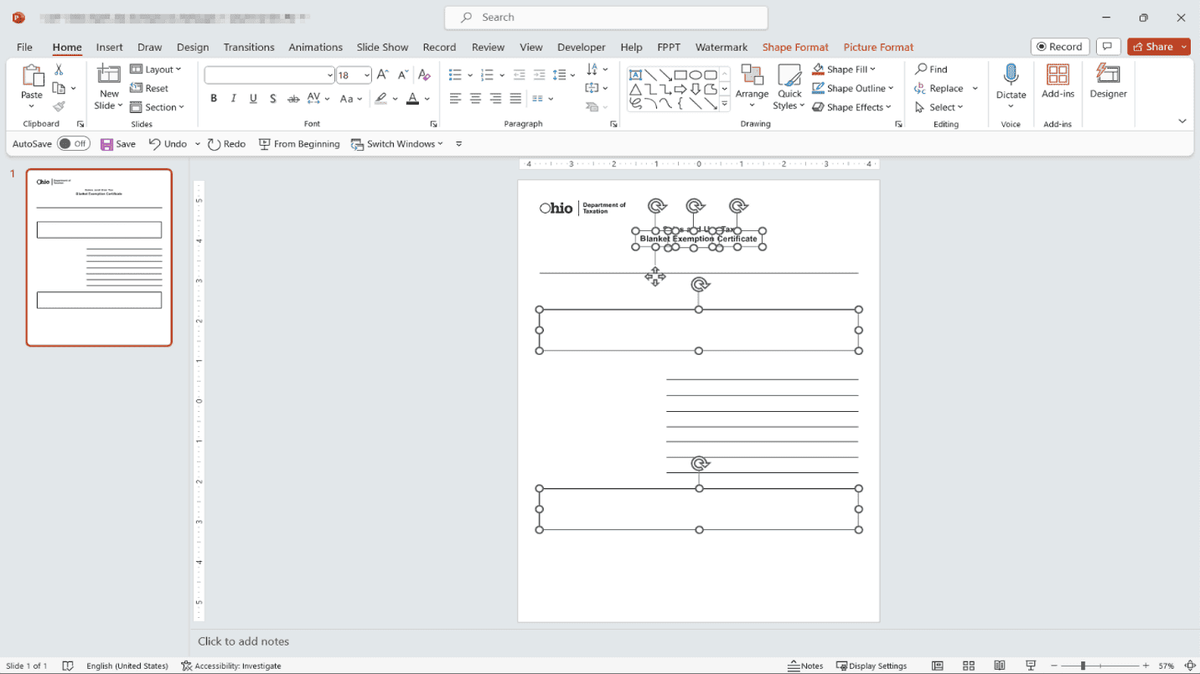Apply underline formatting
The image size is (1200, 674).
click(x=253, y=99)
